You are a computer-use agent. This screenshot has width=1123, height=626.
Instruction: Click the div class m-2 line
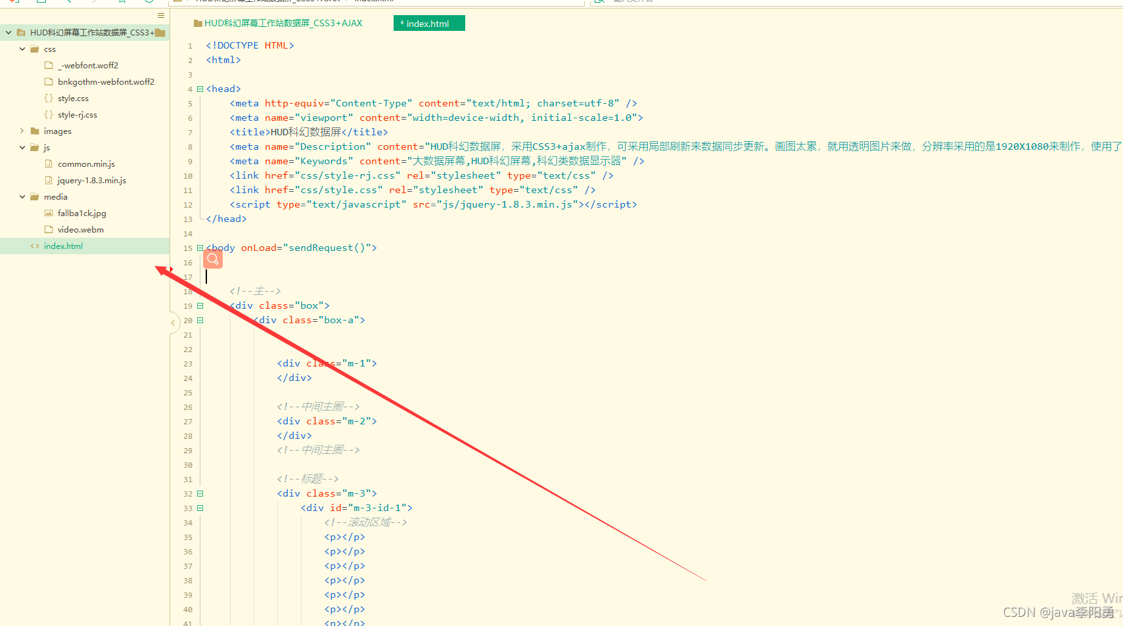[327, 421]
